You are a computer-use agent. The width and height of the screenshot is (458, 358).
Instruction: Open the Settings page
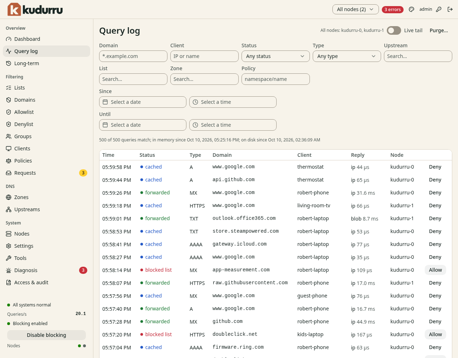(47, 246)
